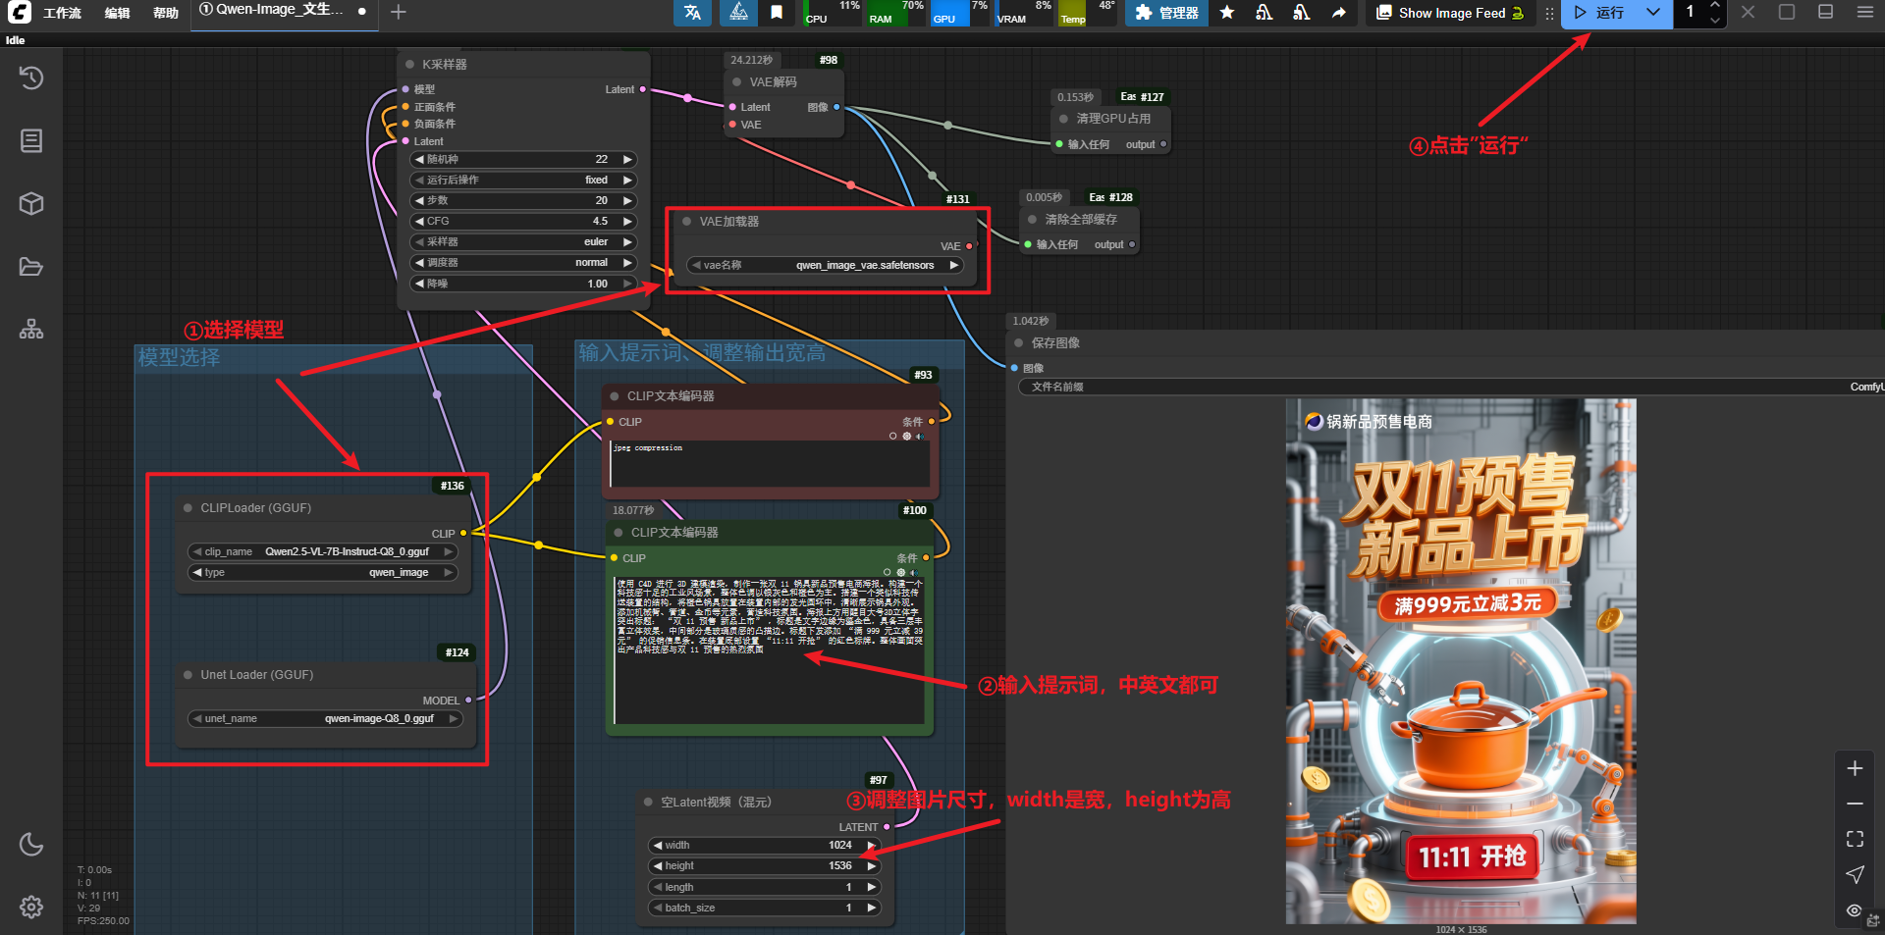Viewport: 1885px width, 935px height.
Task: Click the bookmark icon in top toolbar
Action: (777, 13)
